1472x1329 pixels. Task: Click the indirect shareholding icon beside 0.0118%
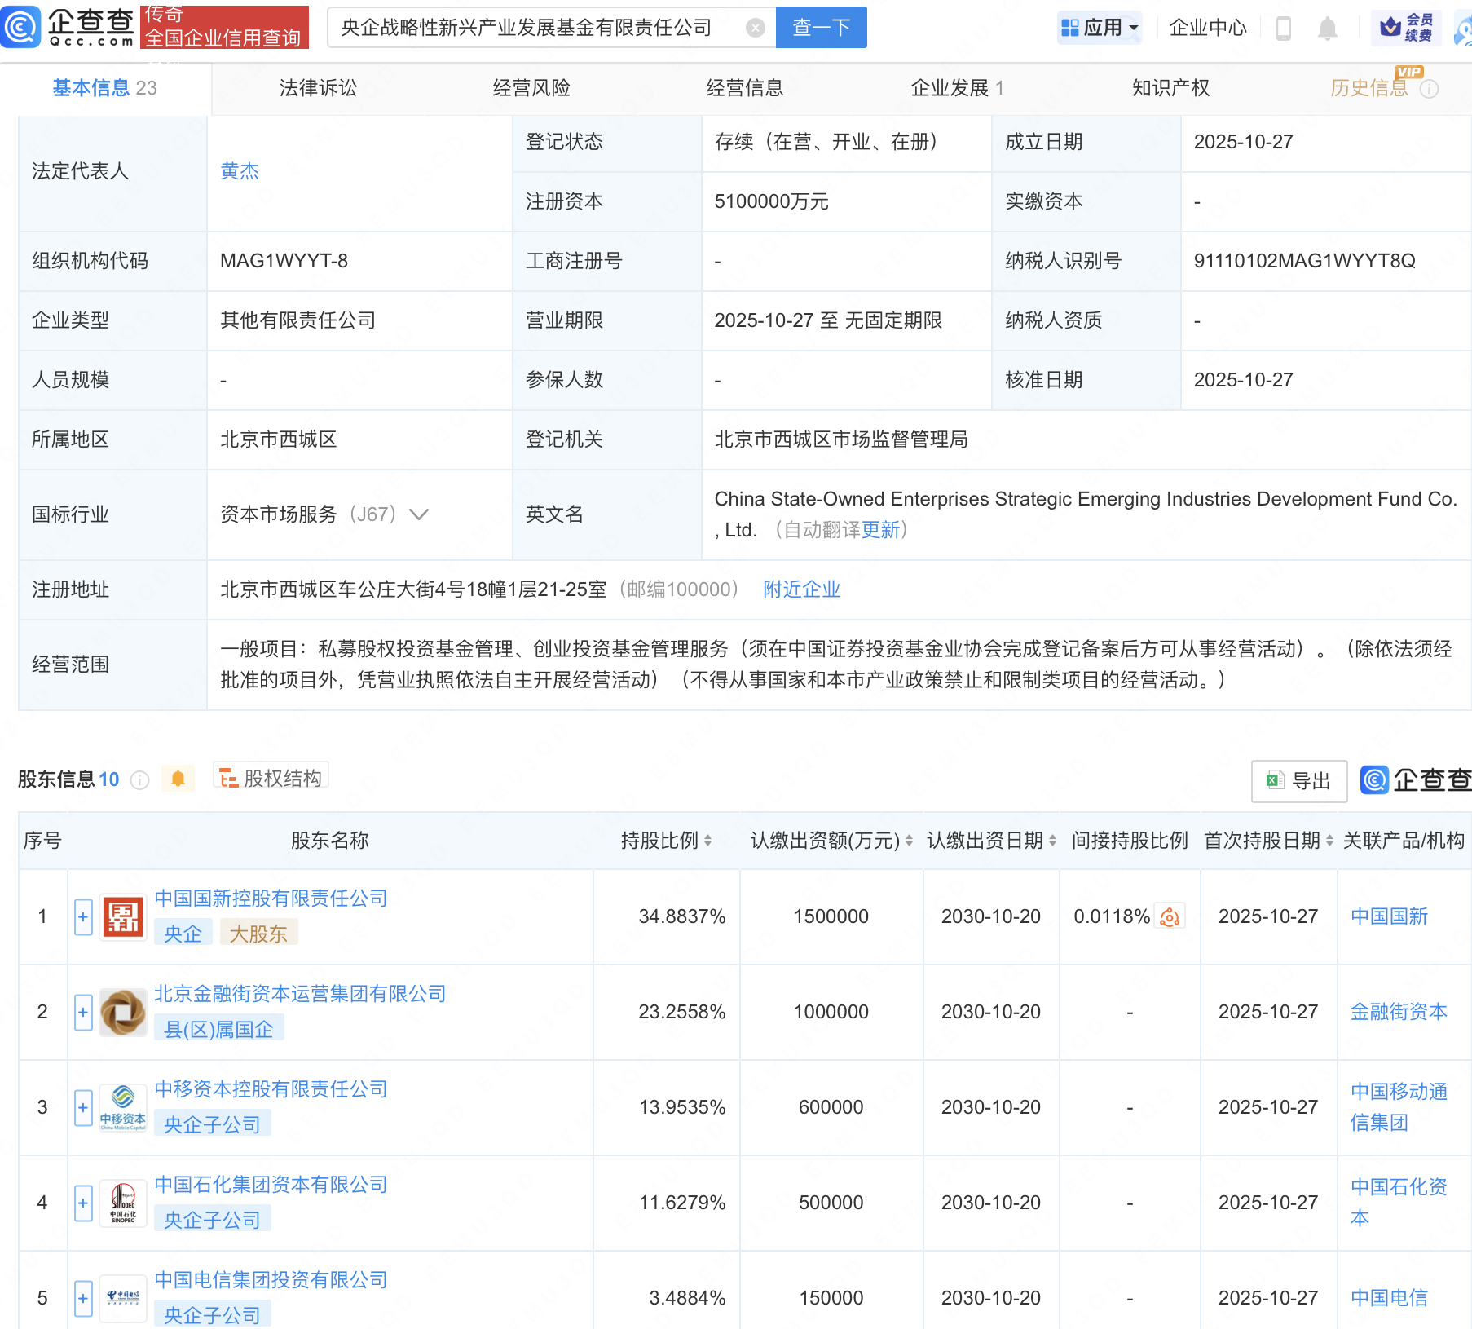point(1171,916)
